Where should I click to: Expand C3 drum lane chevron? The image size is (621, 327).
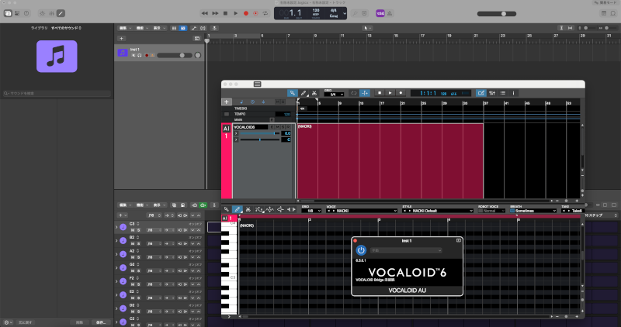point(116,227)
